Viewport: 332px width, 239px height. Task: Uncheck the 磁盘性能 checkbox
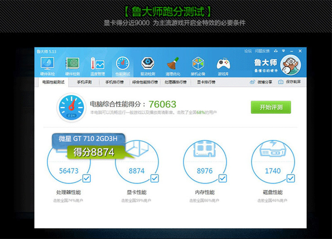click(x=291, y=178)
